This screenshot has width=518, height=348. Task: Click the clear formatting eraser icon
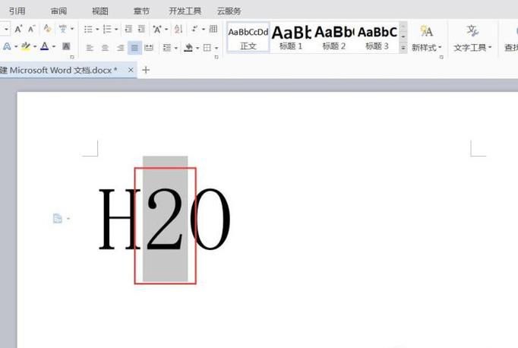click(x=47, y=29)
